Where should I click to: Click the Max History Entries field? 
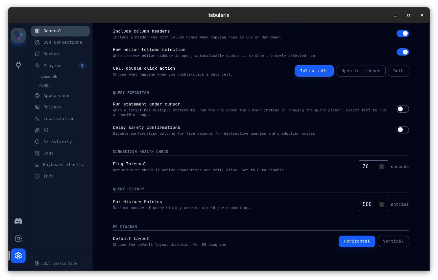tap(373, 204)
